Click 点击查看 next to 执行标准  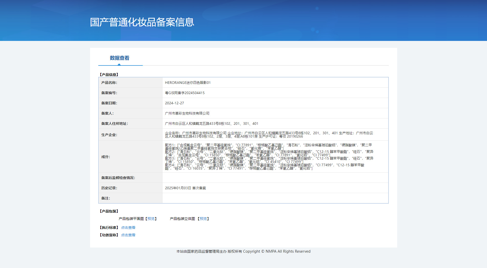point(128,228)
